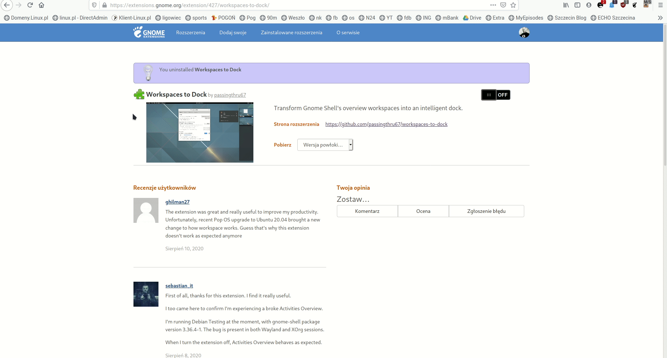
Task: Open the passingthru67 author link
Action: pyautogui.click(x=230, y=95)
